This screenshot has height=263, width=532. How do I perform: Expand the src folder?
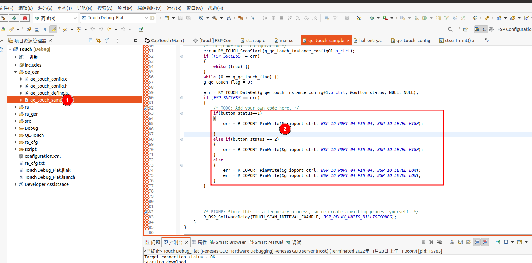click(16, 121)
